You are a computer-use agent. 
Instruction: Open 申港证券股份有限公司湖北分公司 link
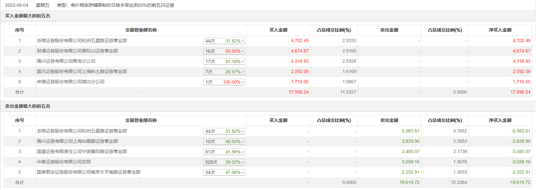click(70, 82)
